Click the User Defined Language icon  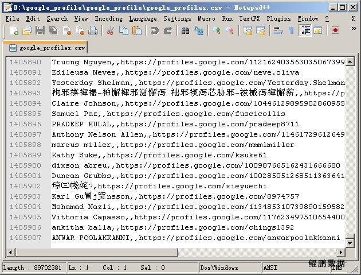coord(317,30)
